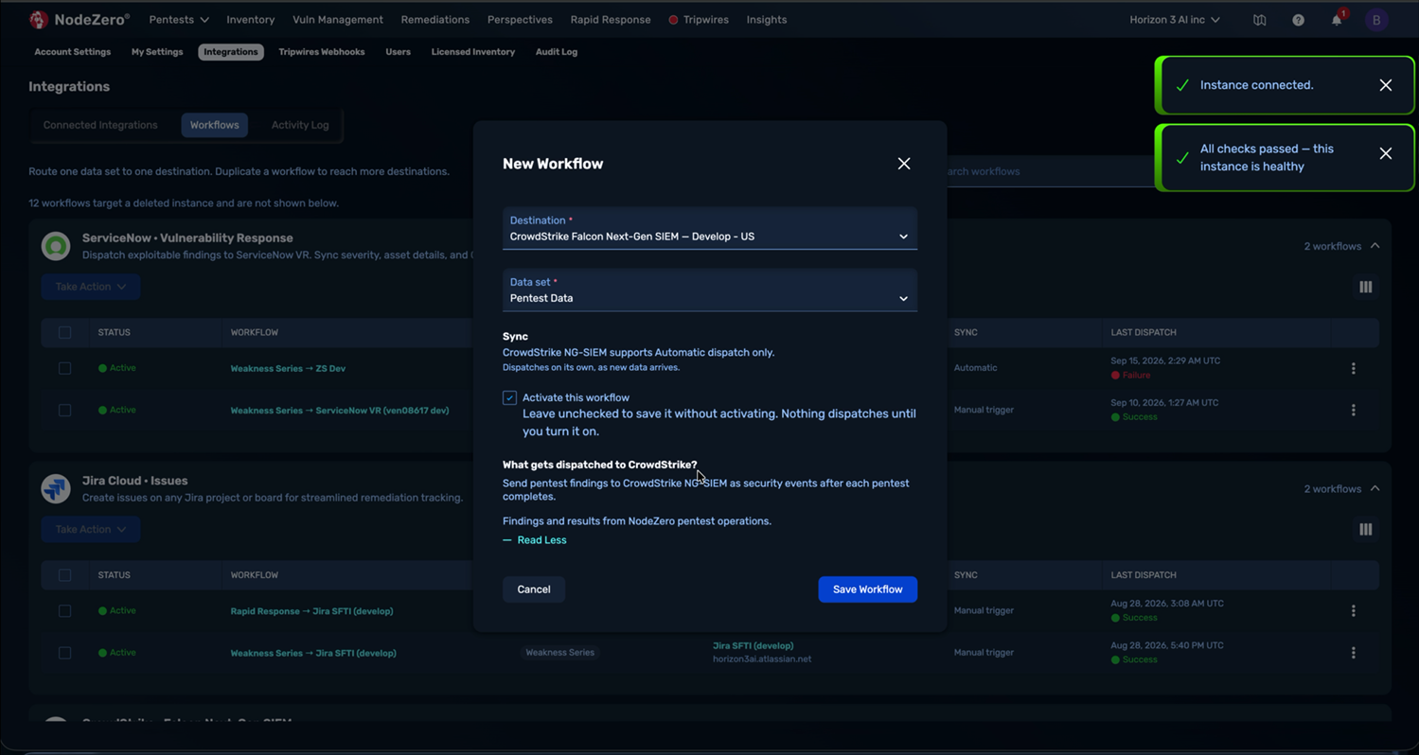1419x755 pixels.
Task: Open the user avatar B menu
Action: [x=1376, y=20]
